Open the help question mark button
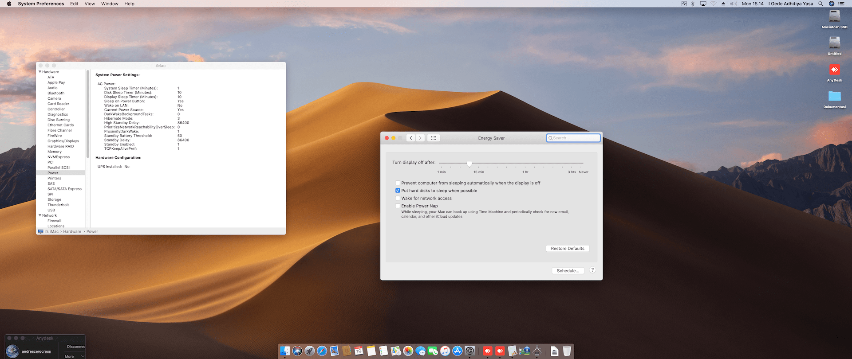 point(592,270)
